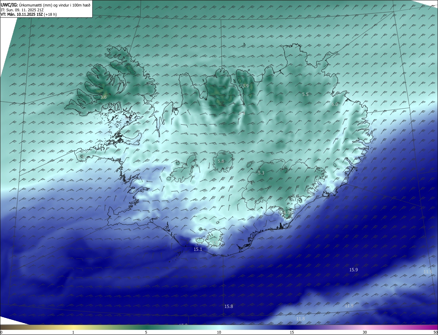This screenshot has height=335, width=438.
Task: Click the 30 tick label on the colorbar
Action: coord(365,332)
